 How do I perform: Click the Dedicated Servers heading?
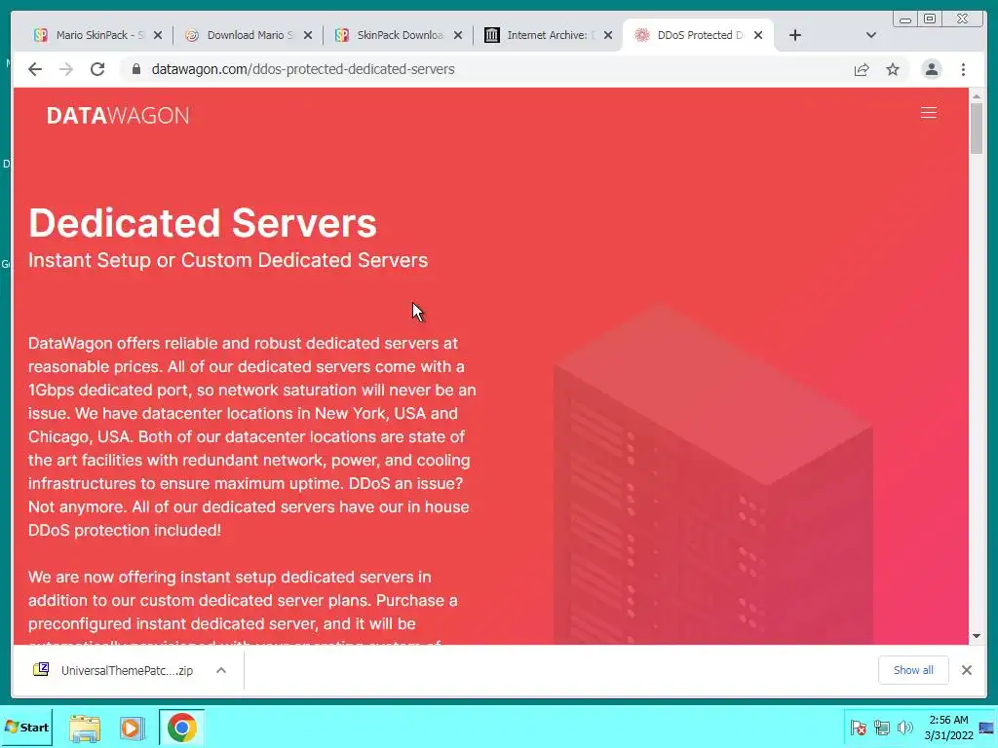coord(203,223)
